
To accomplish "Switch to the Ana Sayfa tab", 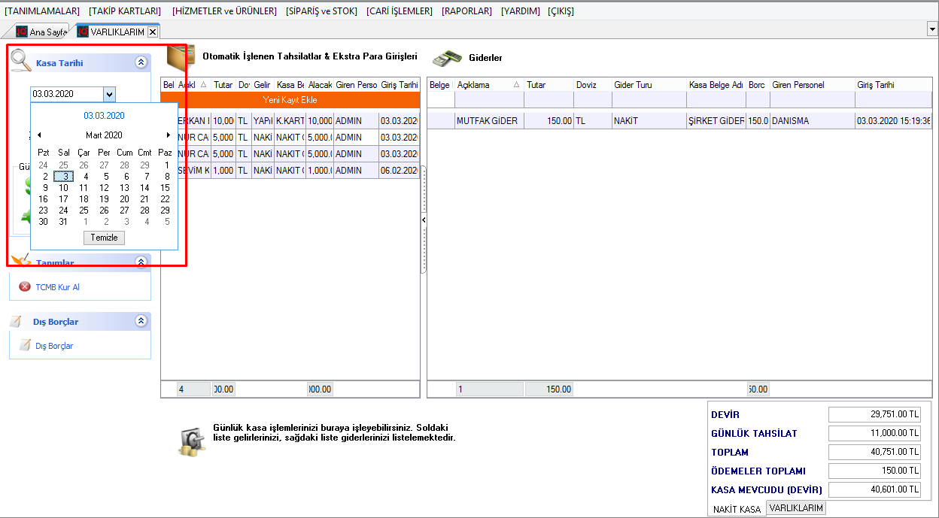I will (x=42, y=32).
